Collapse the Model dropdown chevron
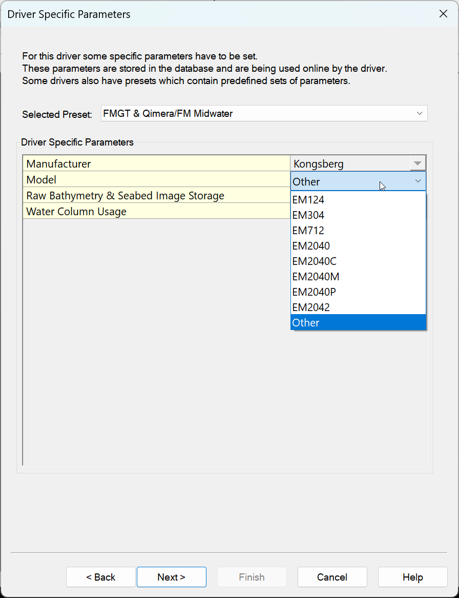This screenshot has width=459, height=598. pos(418,181)
